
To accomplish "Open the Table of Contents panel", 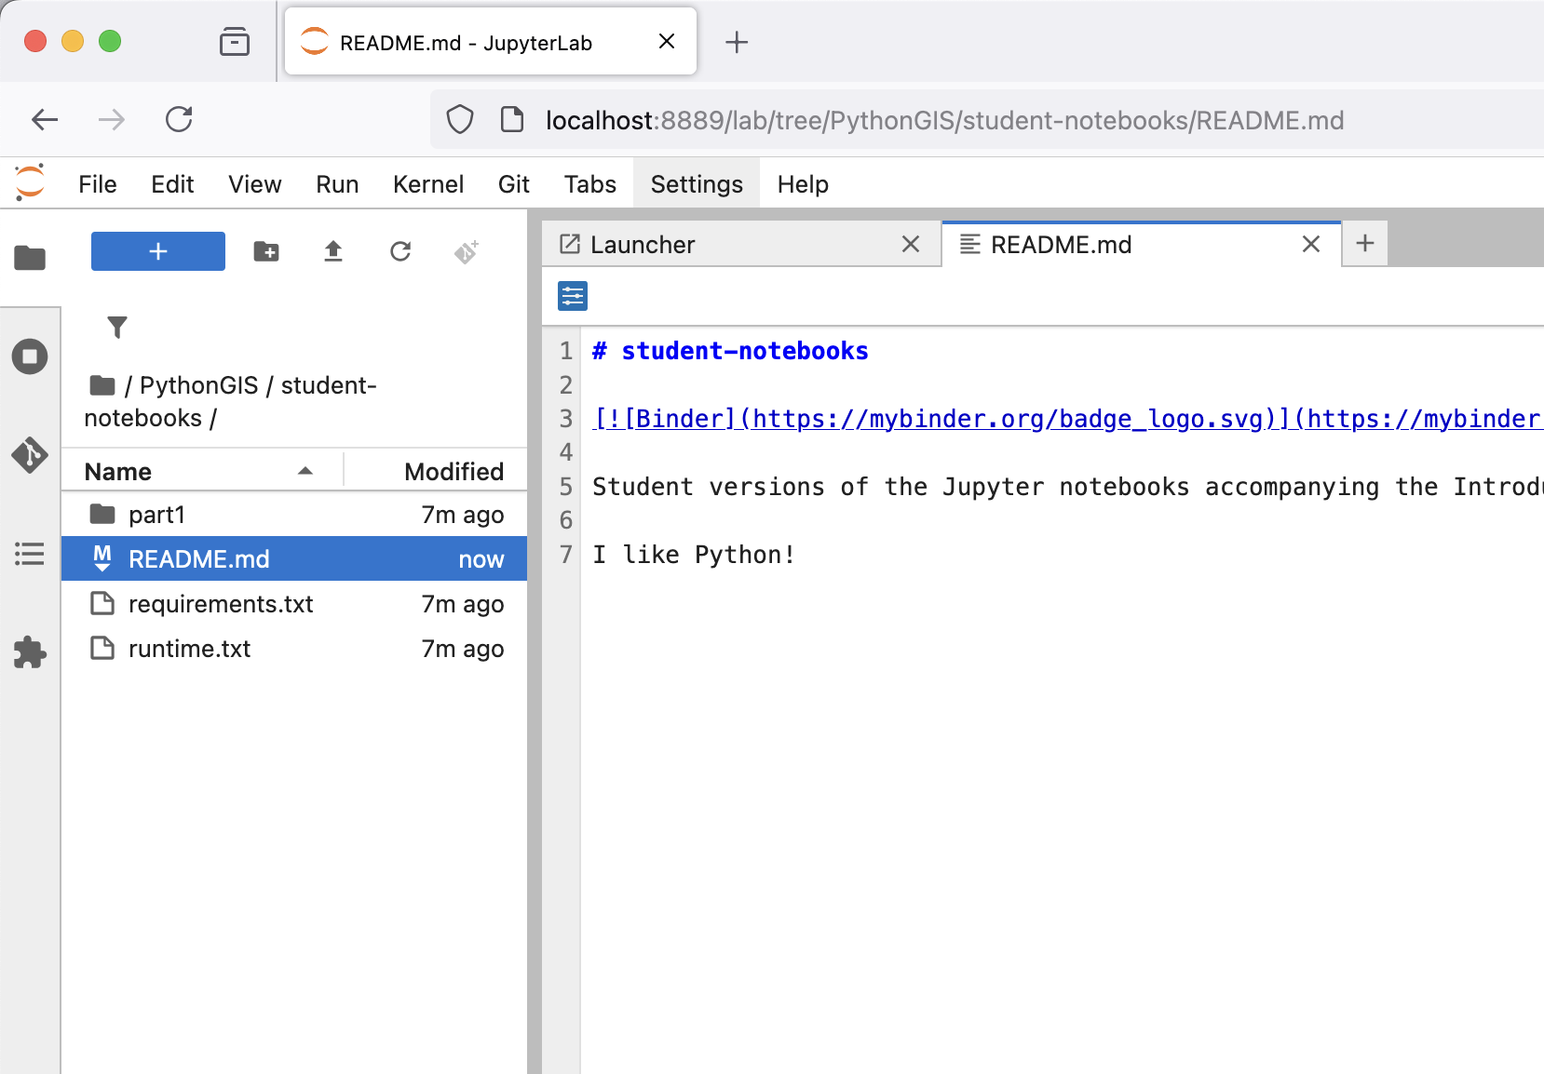I will 30,554.
